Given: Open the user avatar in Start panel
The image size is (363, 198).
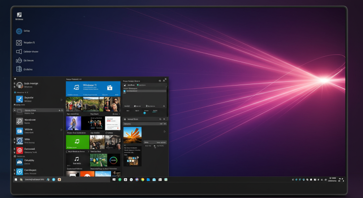Looking at the screenshot, I should 19,85.
